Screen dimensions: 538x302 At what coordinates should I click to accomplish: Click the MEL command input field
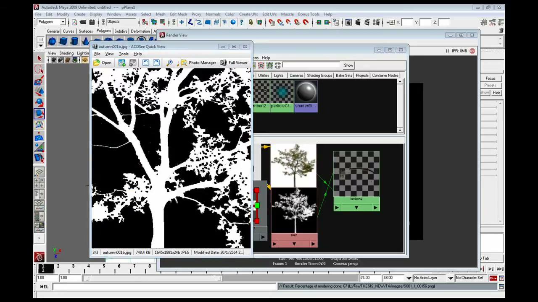164,286
